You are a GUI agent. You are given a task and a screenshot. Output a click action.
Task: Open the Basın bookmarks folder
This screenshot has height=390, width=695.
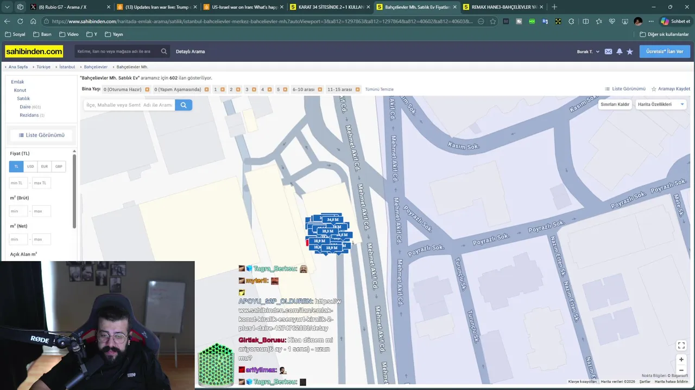(42, 34)
